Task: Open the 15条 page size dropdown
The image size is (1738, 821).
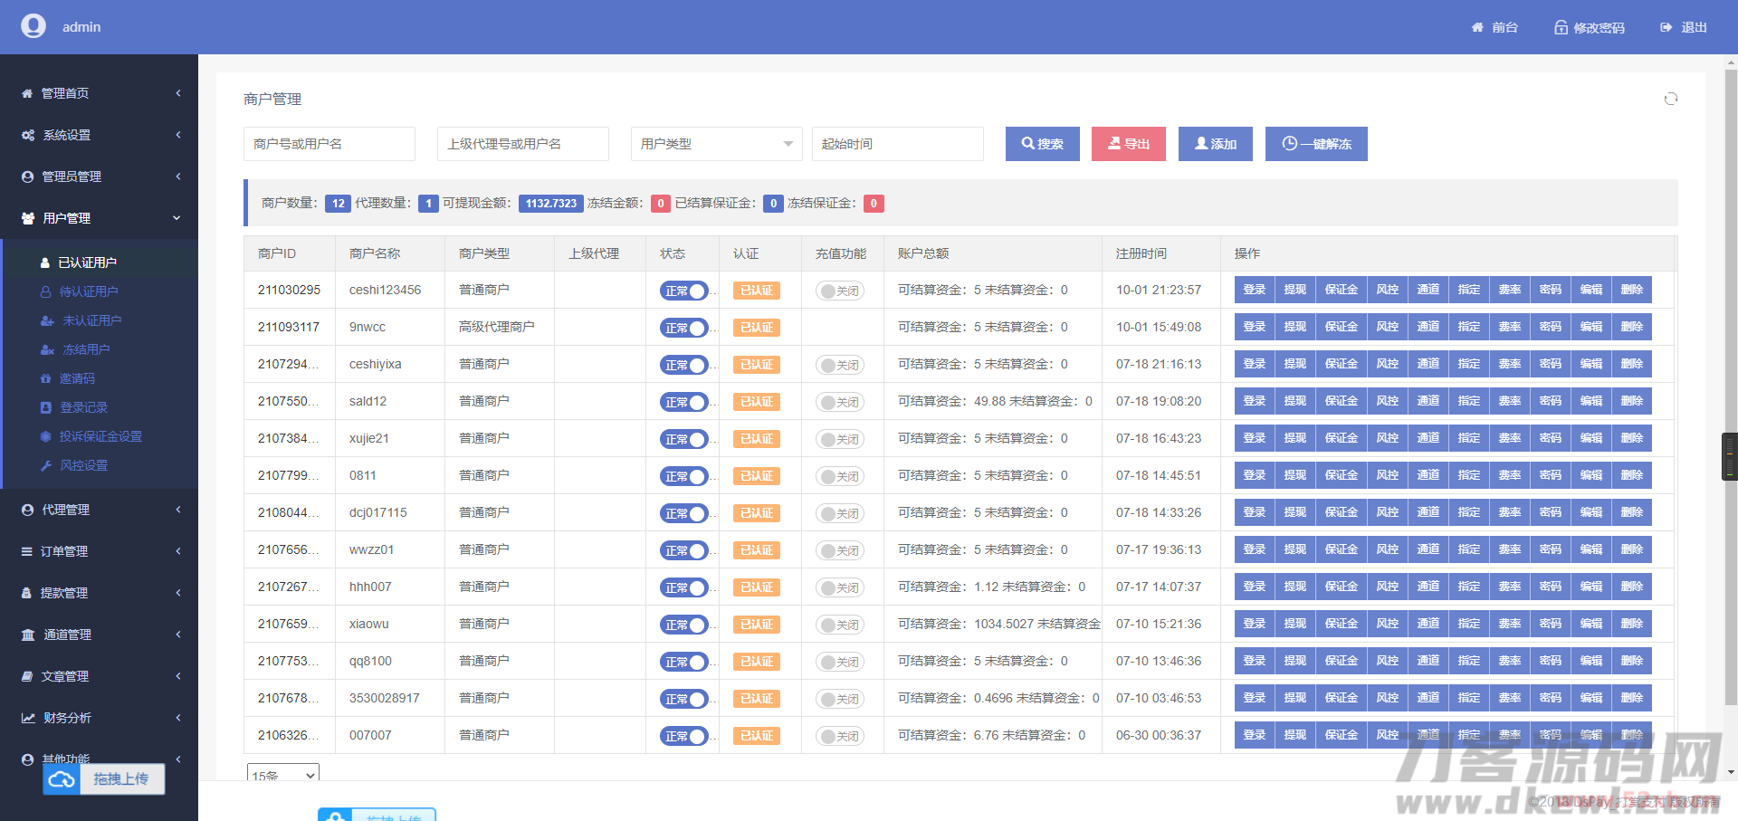Action: 283,775
